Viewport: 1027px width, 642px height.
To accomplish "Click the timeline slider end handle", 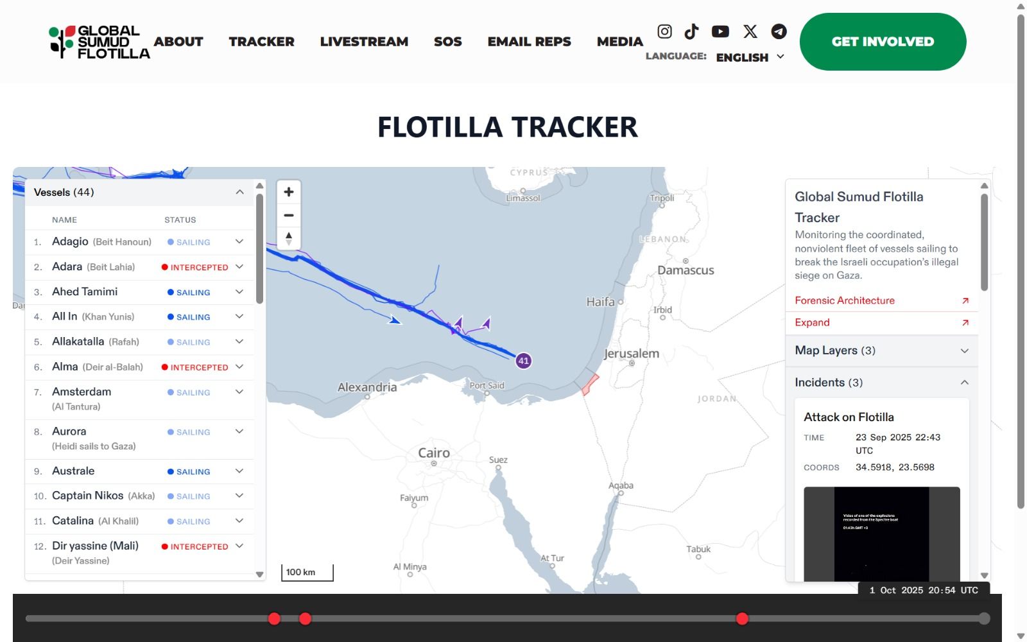I will pos(984,618).
